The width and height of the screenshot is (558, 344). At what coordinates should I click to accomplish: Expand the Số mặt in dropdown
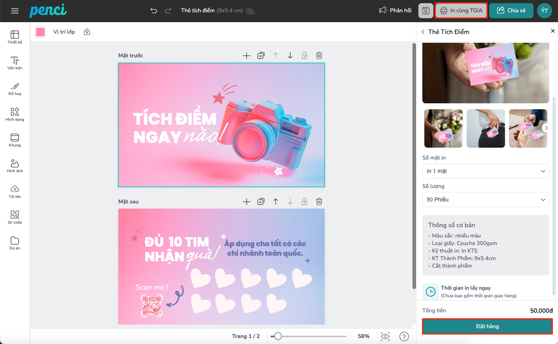click(x=486, y=171)
